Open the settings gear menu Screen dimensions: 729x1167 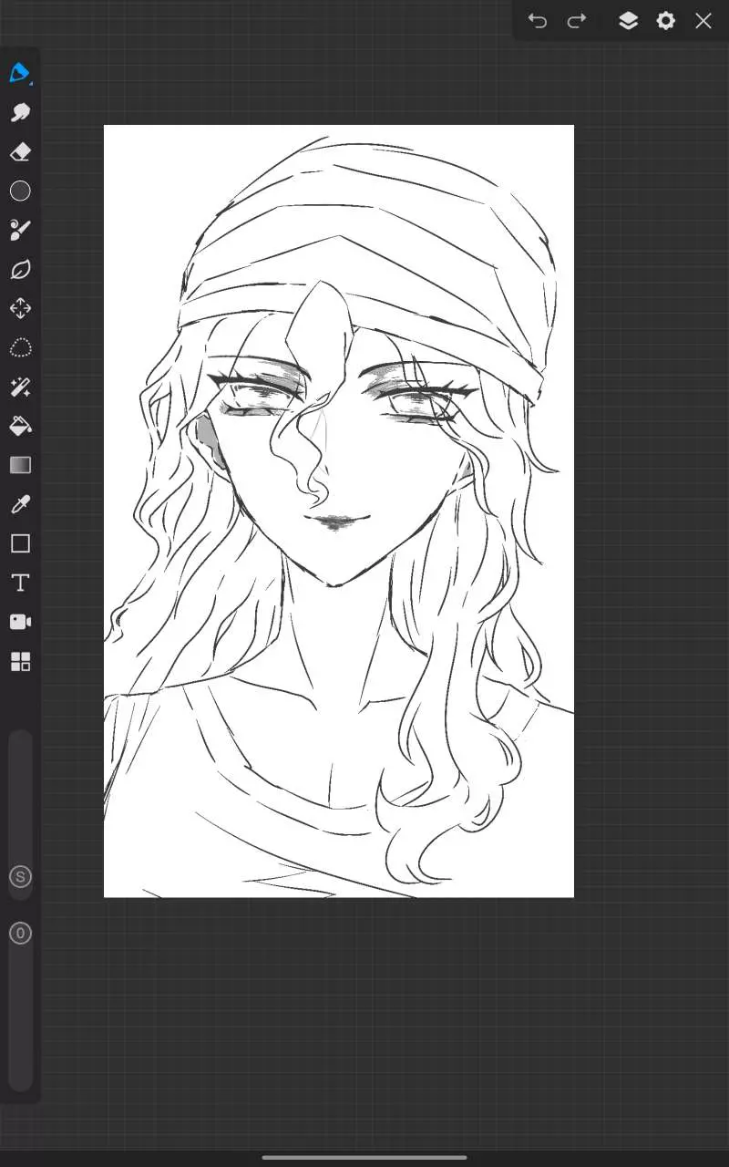(x=666, y=21)
